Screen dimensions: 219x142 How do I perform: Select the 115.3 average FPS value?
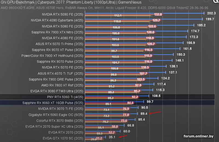160,90
